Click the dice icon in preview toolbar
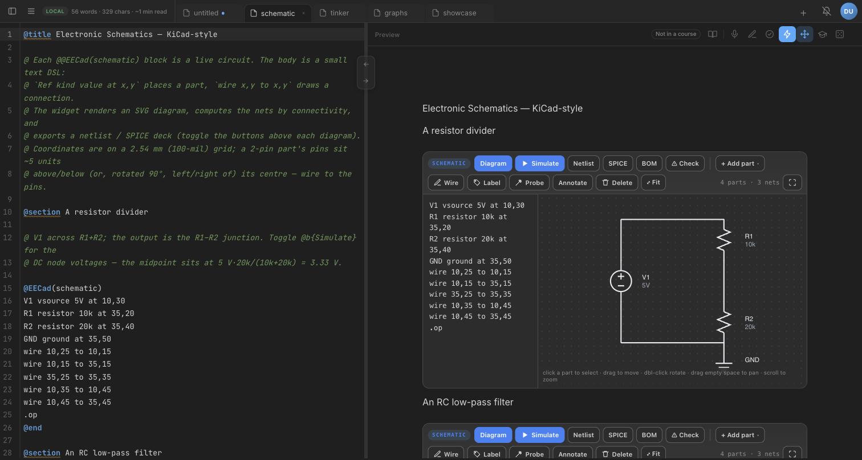862x460 pixels. pyautogui.click(x=840, y=34)
